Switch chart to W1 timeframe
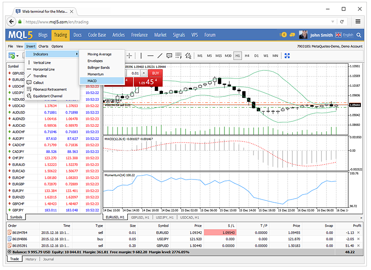The height and width of the screenshot is (270, 371). (266, 56)
